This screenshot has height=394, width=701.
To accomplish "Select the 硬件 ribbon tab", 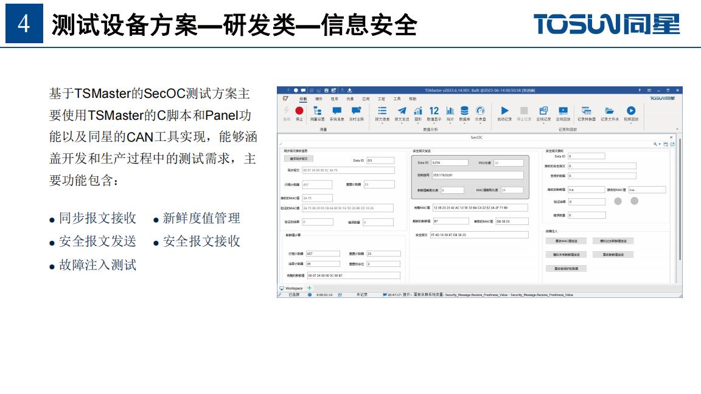I will (x=319, y=98).
